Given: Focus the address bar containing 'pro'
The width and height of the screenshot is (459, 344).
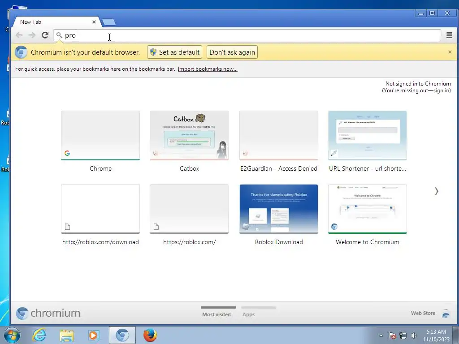Looking at the screenshot, I should tap(247, 35).
